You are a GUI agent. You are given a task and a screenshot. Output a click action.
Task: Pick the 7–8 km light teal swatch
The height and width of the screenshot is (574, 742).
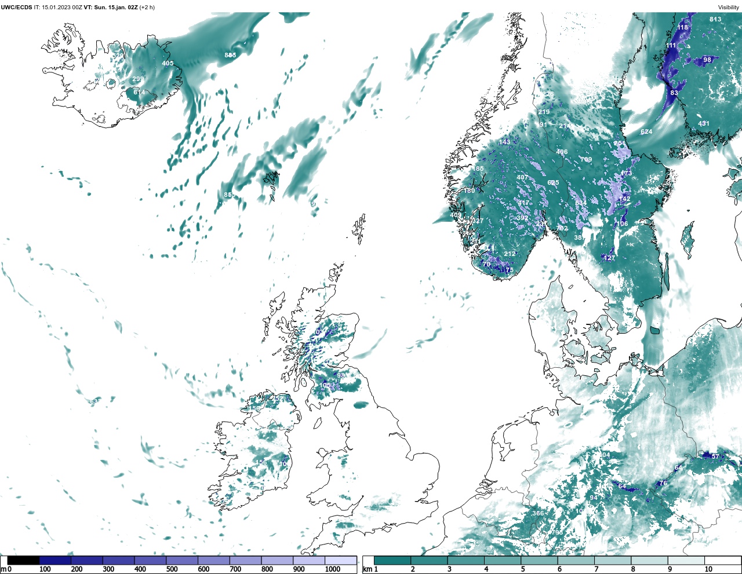click(x=613, y=561)
